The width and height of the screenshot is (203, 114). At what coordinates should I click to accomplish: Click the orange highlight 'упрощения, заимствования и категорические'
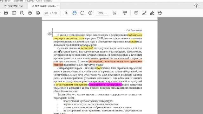coord(115,61)
